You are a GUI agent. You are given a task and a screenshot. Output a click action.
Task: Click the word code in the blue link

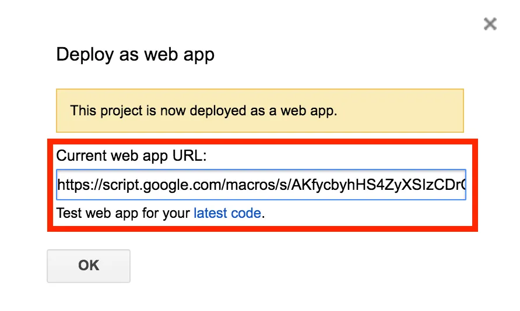pyautogui.click(x=246, y=213)
